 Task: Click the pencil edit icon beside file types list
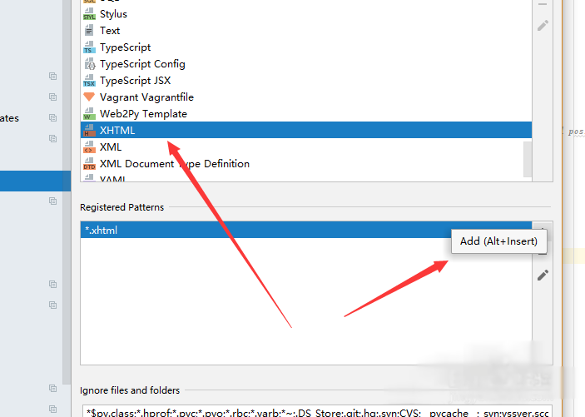(x=543, y=26)
